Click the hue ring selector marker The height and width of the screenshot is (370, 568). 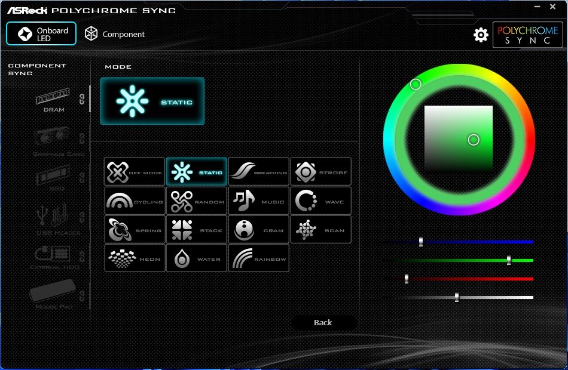(416, 84)
